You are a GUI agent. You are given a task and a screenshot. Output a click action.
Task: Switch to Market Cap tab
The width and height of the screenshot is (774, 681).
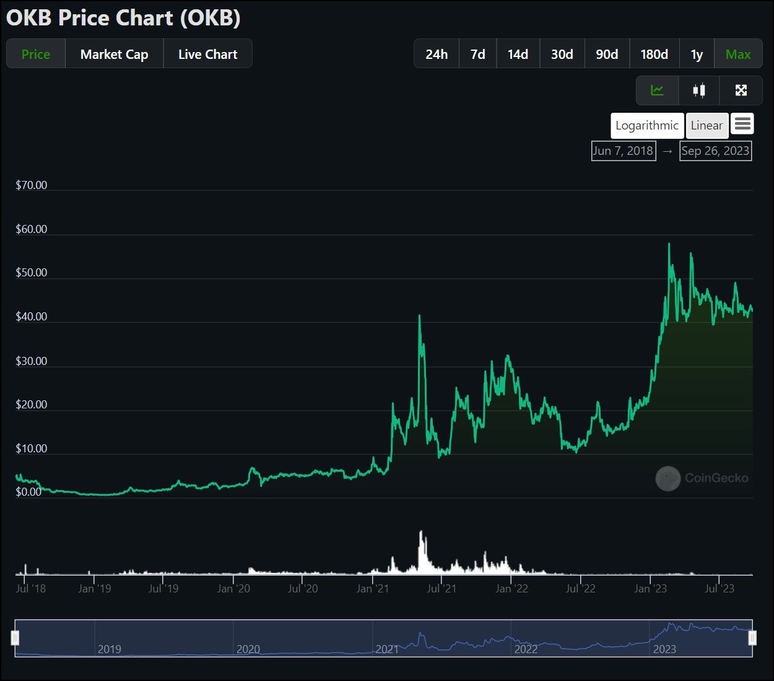point(114,55)
